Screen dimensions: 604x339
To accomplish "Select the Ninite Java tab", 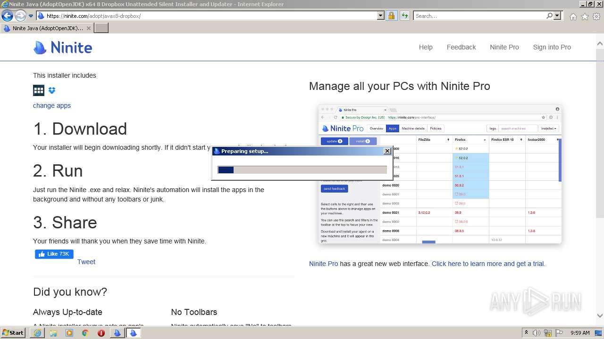I will (x=47, y=28).
